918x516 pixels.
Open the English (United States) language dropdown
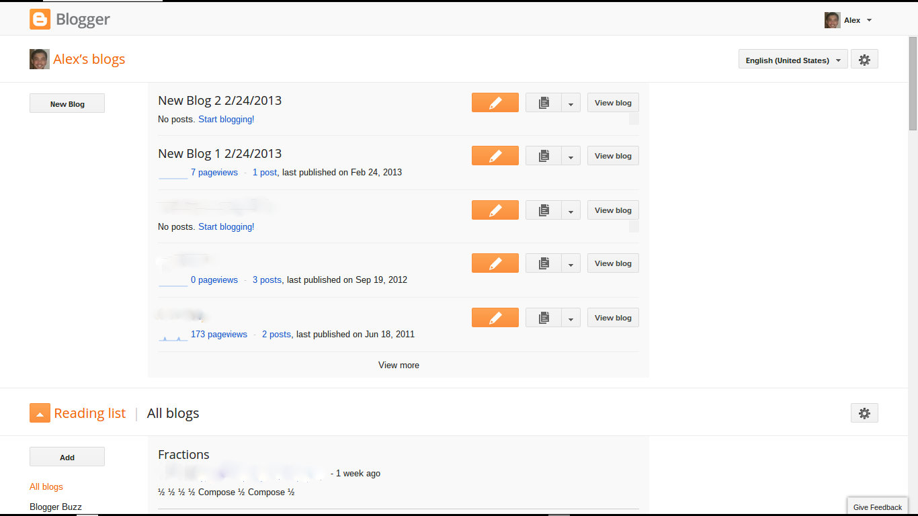792,60
